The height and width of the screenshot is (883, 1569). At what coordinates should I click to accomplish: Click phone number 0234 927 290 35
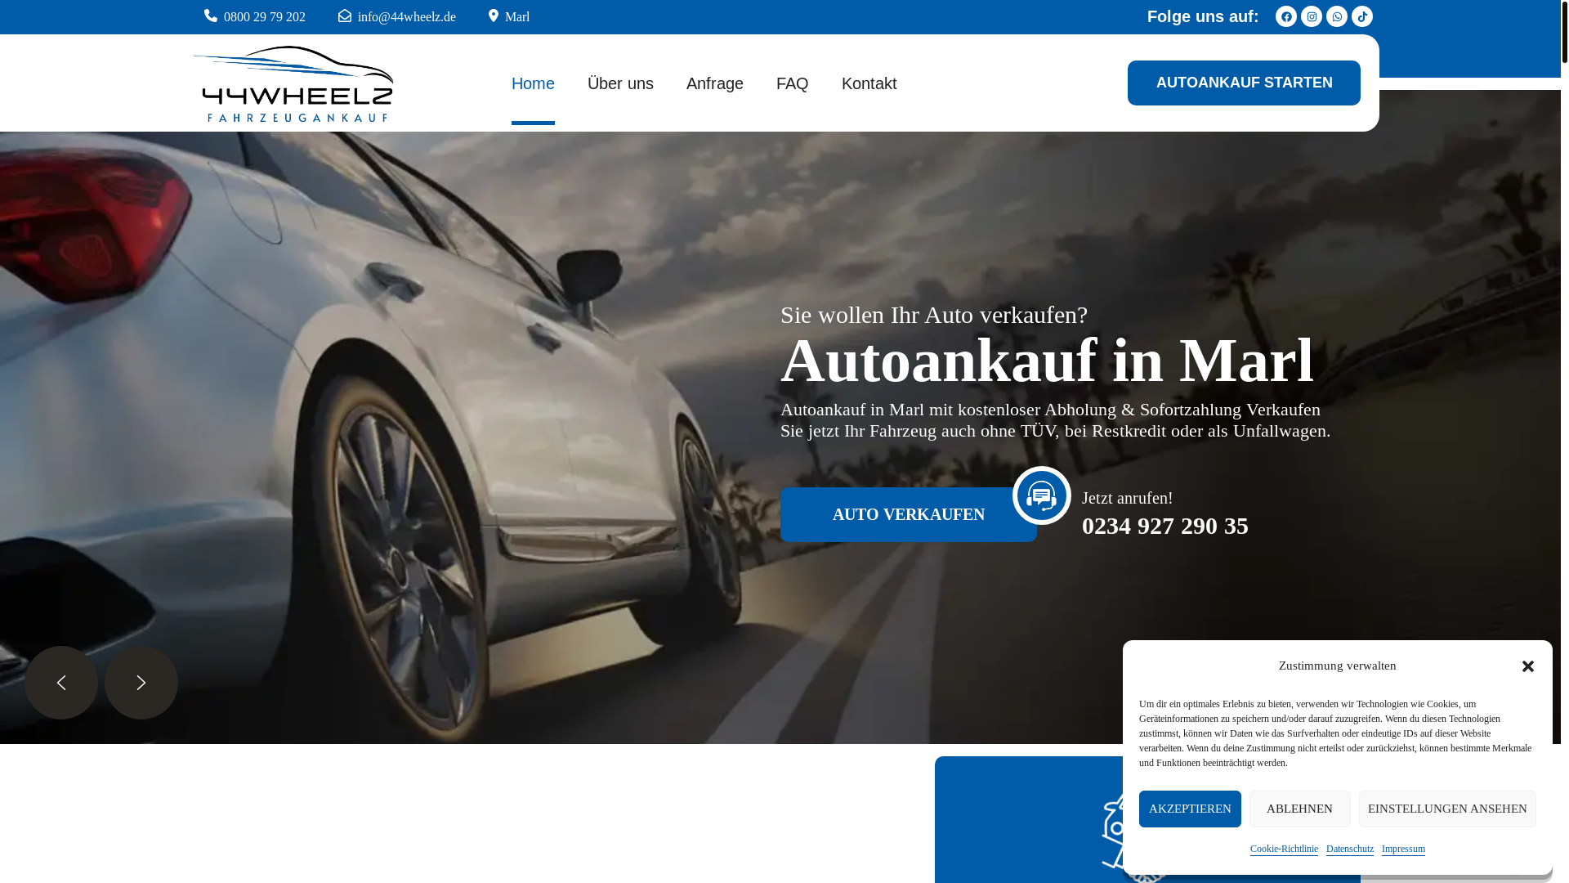(1165, 526)
